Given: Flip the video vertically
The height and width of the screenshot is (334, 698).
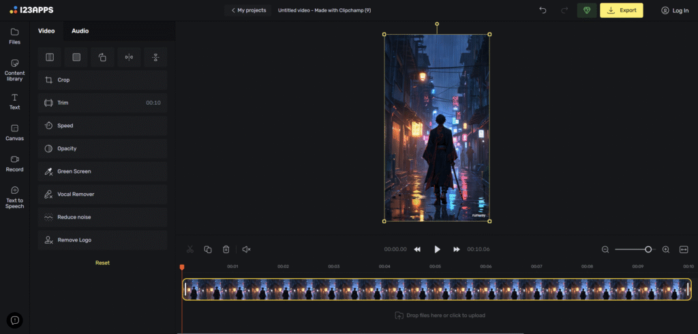Looking at the screenshot, I should point(155,57).
